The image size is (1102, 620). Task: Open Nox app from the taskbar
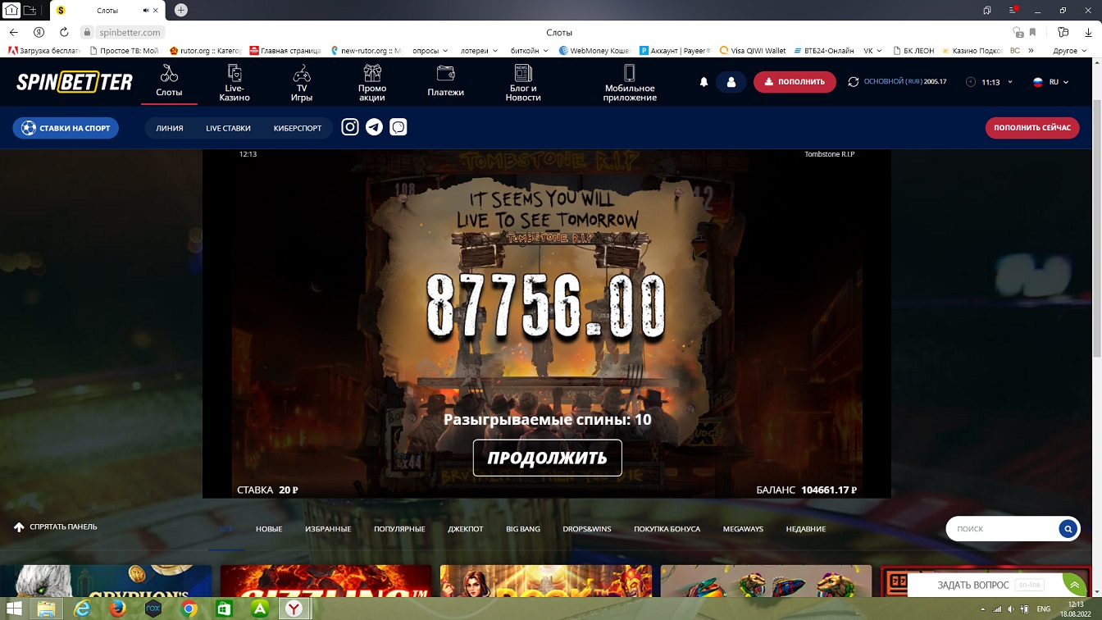[153, 609]
